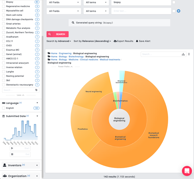Viewport: 194px width, 179px height.
Task: Click the stop icon in End date field
Action: (x=12, y=154)
